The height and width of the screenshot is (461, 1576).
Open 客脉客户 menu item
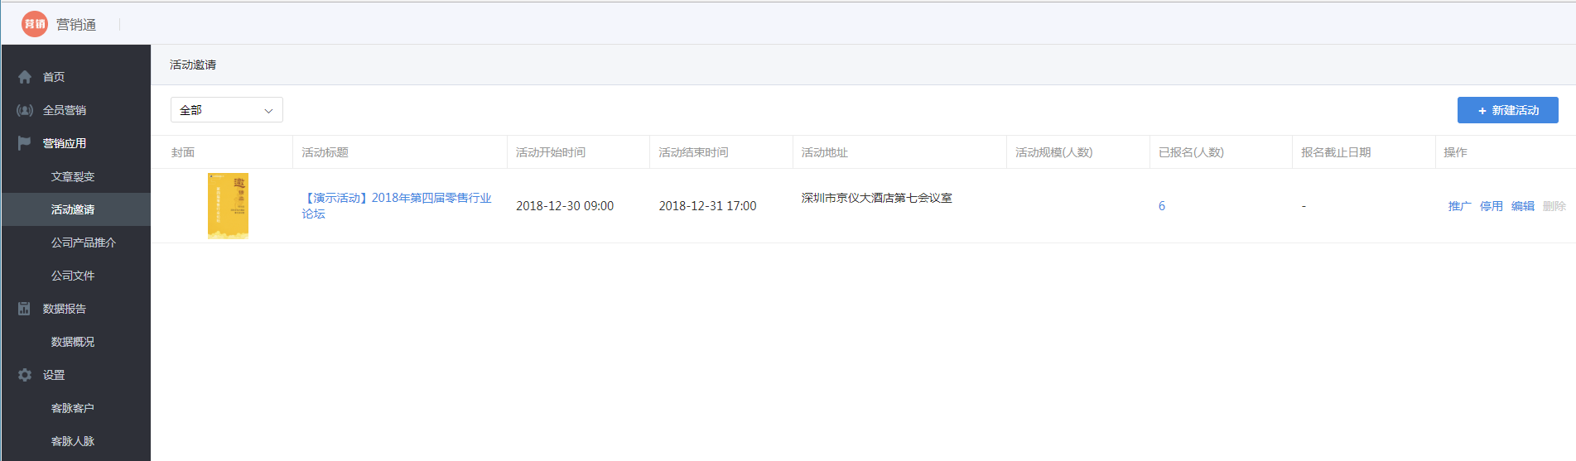click(73, 408)
